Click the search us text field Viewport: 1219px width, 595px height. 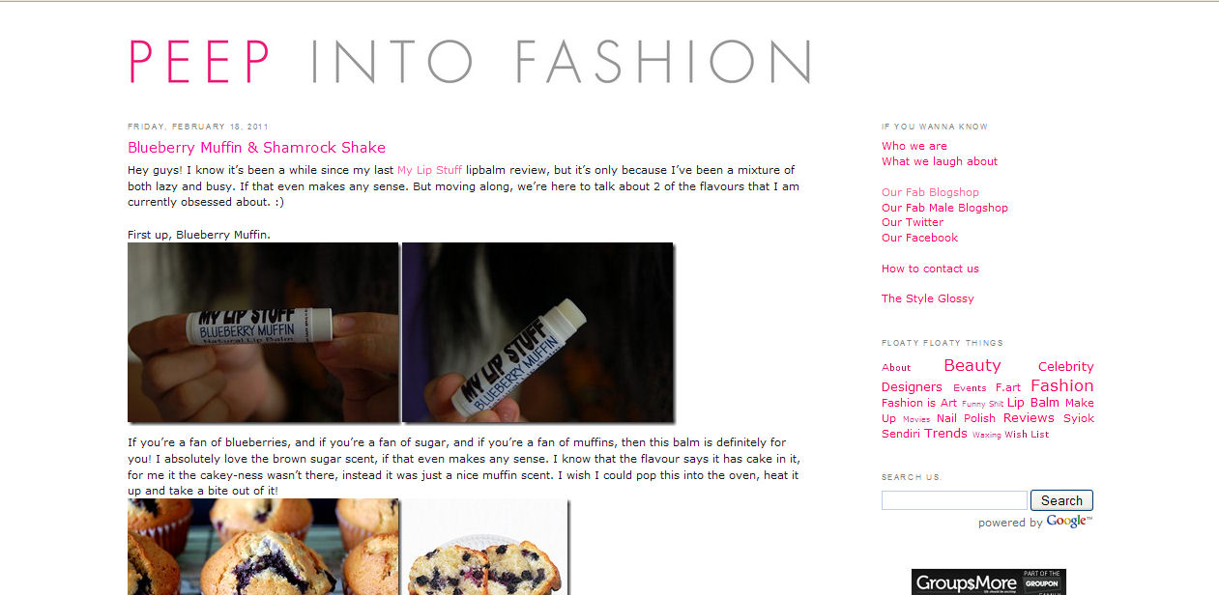click(x=954, y=500)
